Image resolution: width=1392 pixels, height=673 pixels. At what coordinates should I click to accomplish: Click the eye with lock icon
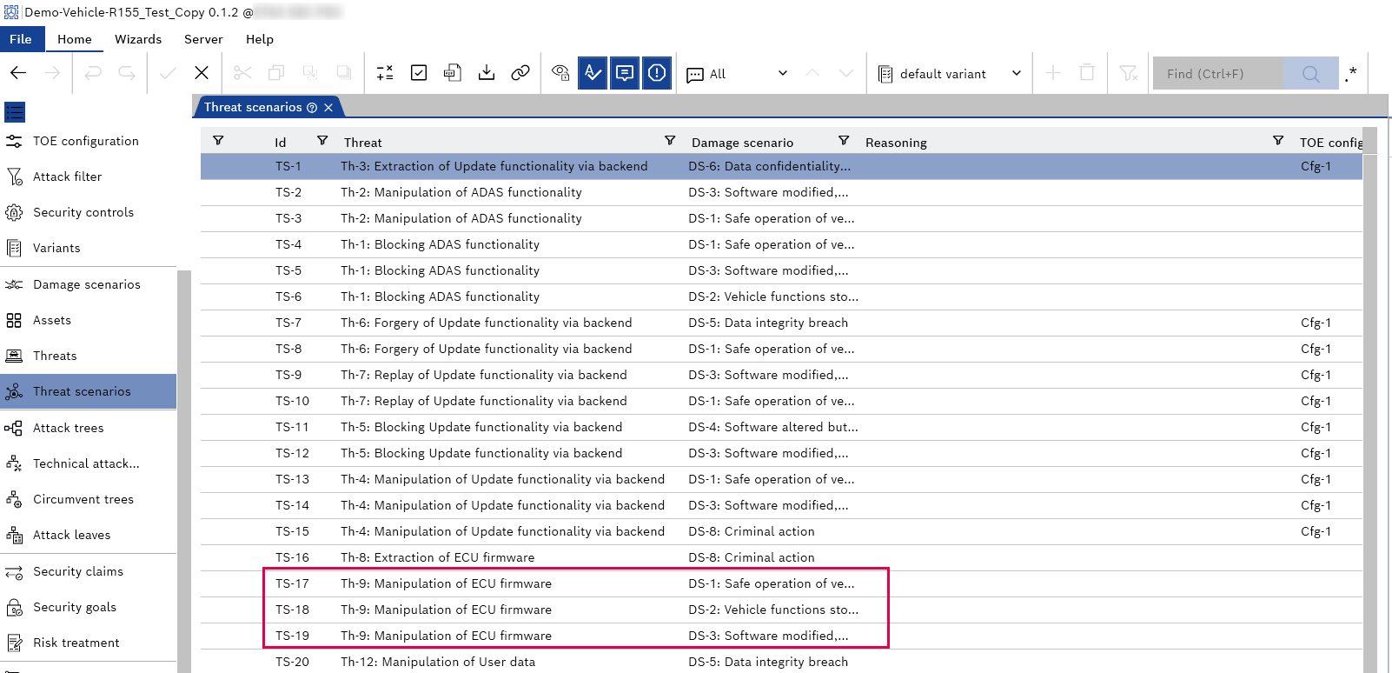(560, 73)
